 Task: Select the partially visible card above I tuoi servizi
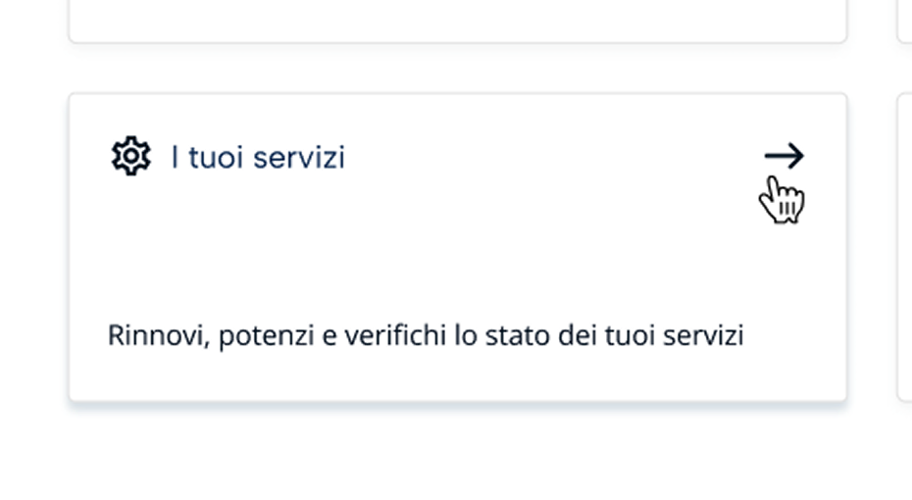coord(457,20)
